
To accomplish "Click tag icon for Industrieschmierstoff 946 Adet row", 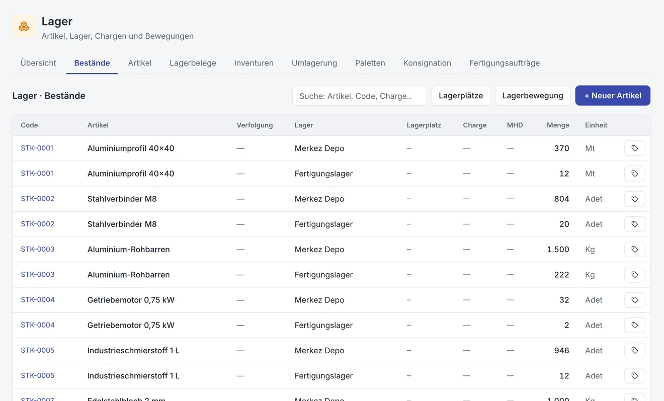I will pyautogui.click(x=634, y=350).
